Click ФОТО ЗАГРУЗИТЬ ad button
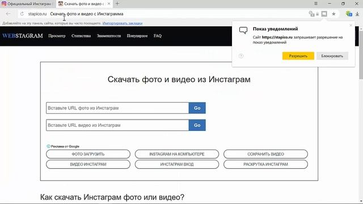Image resolution: width=363 pixels, height=204 pixels. 88,154
